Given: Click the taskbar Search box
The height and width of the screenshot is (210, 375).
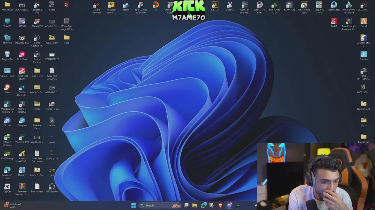Looking at the screenshot, I should tap(160, 205).
